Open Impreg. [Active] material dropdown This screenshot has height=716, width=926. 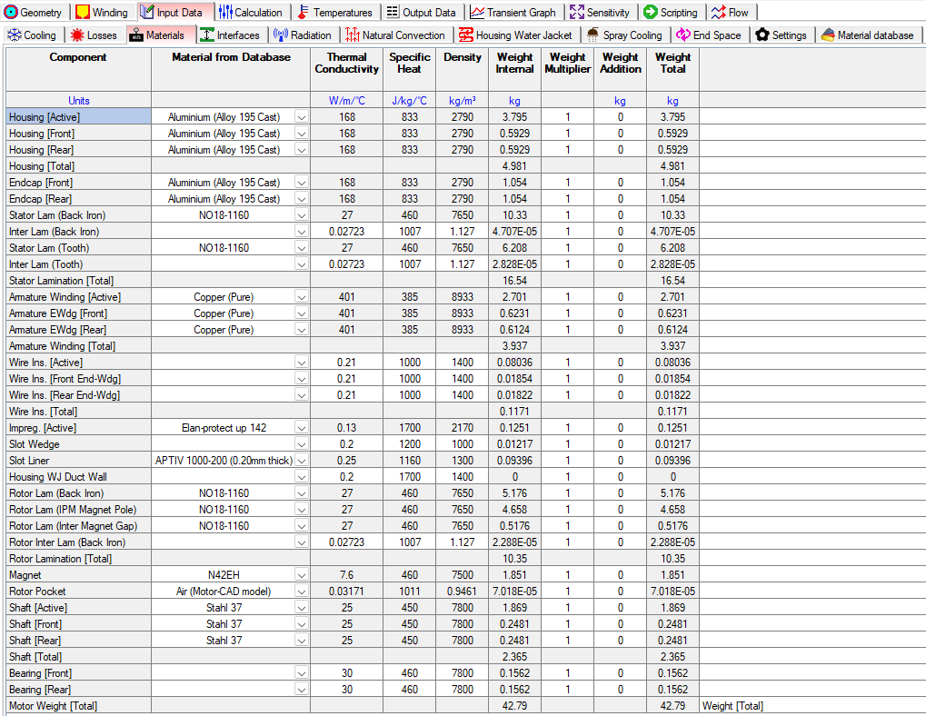[x=301, y=428]
